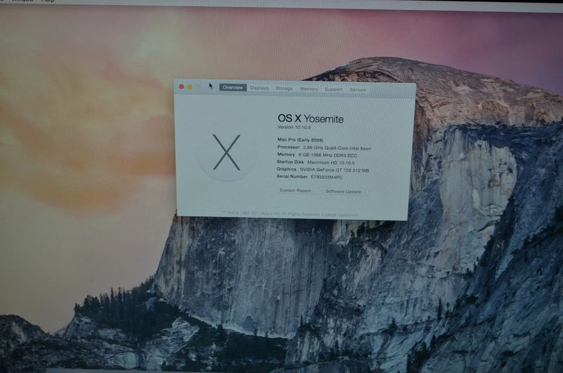Image resolution: width=563 pixels, height=373 pixels.
Task: Click the Version 10.10.5 text
Action: click(x=294, y=127)
